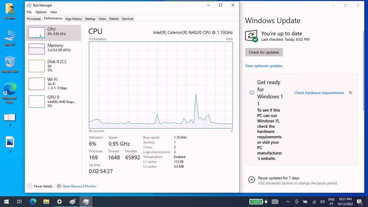
Task: Click the Base speed 1.10 GHz value
Action: [x=180, y=137]
